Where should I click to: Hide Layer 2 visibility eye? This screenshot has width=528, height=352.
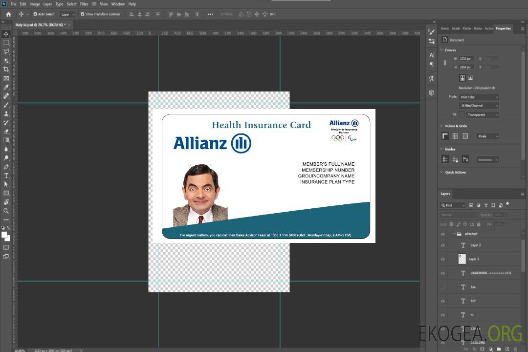(443, 245)
